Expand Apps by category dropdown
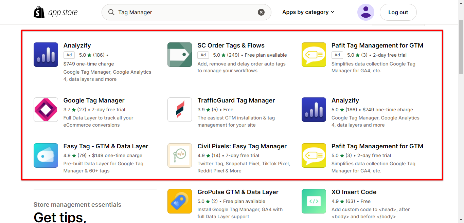This screenshot has width=464, height=223. 308,12
